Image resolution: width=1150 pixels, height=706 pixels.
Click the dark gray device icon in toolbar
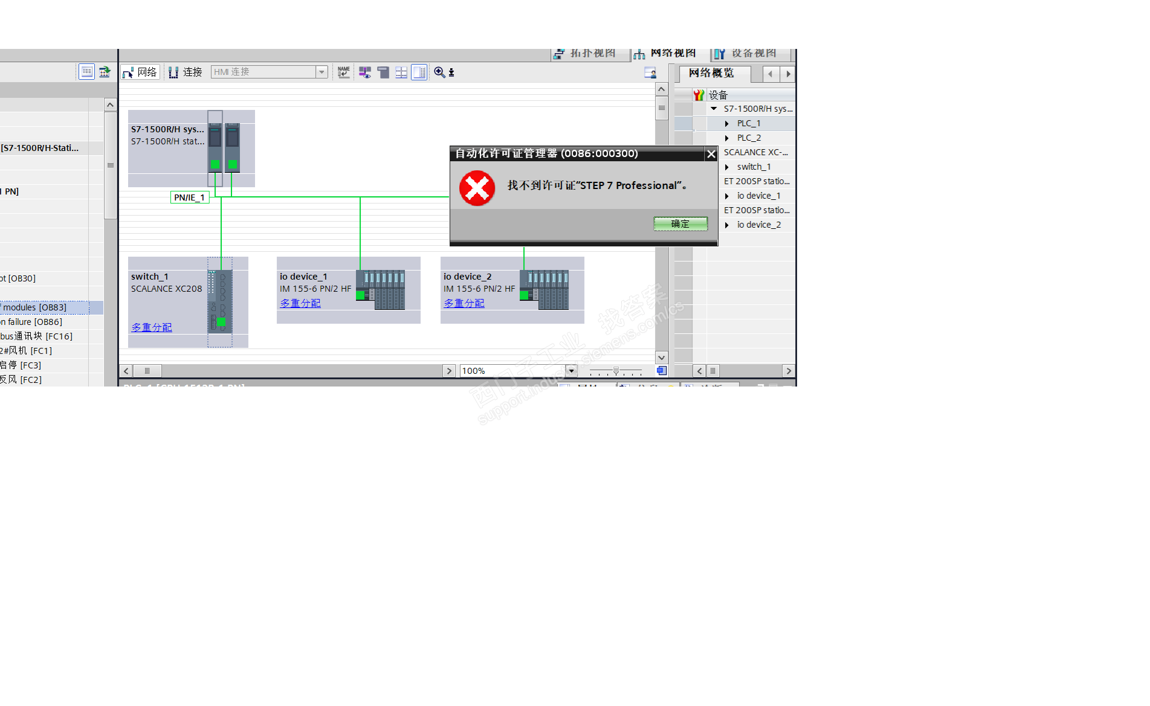(383, 72)
